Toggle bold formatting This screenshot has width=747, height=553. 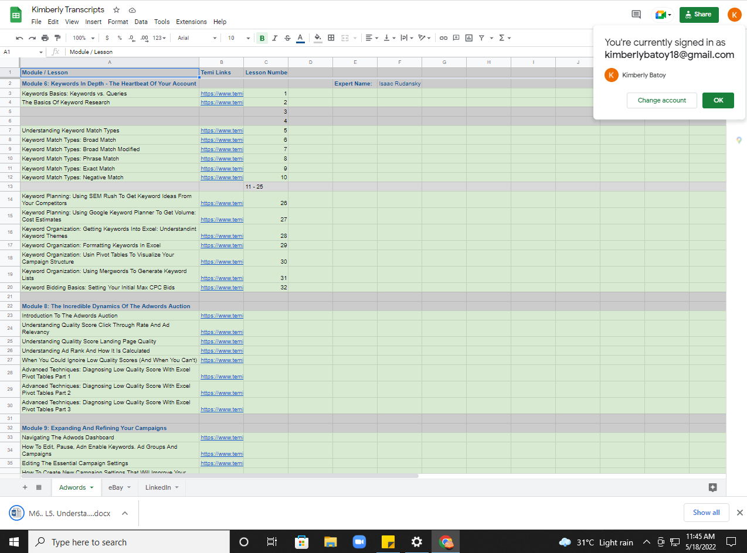click(262, 38)
